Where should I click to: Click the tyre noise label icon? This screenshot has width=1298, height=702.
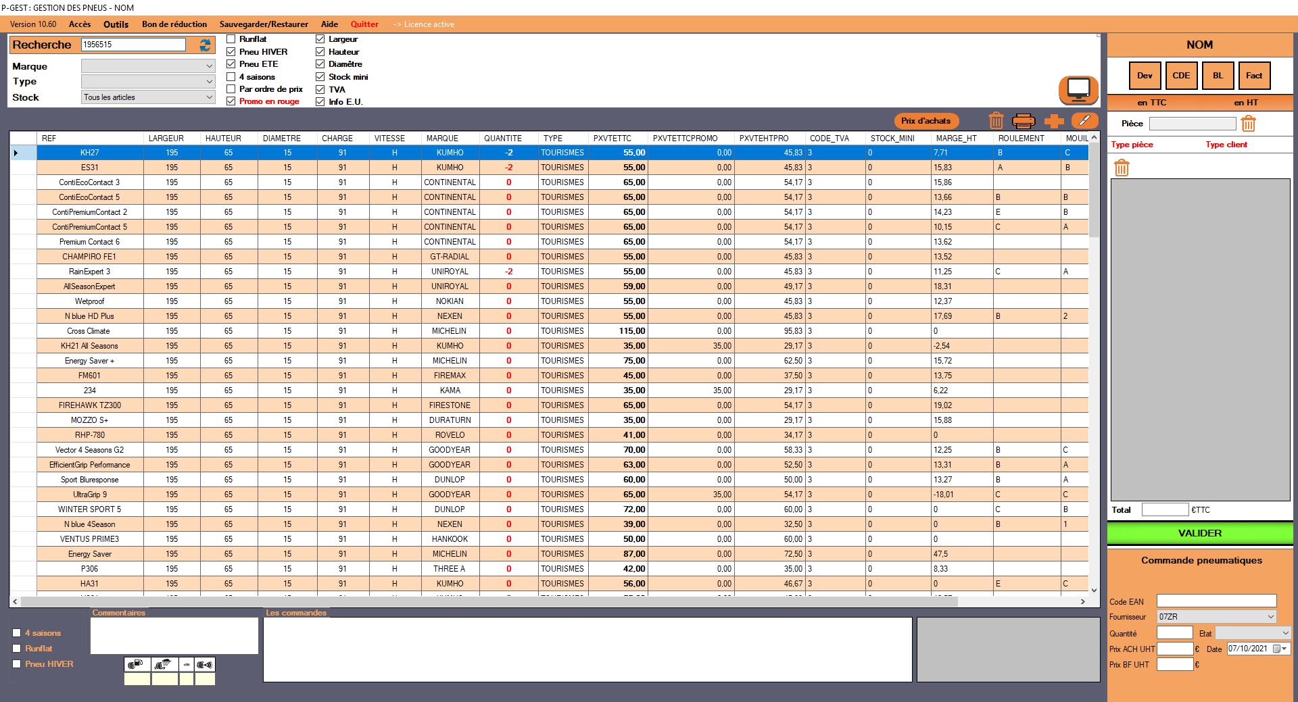(x=205, y=665)
